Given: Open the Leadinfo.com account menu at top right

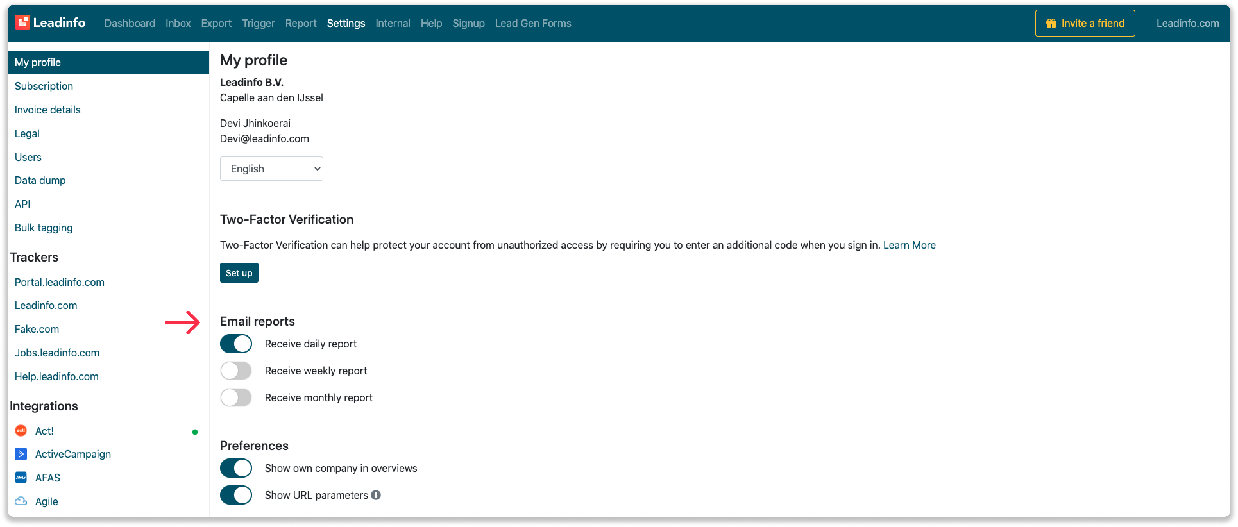Looking at the screenshot, I should click(1188, 23).
